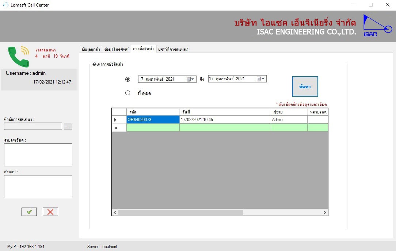
Task: Click inside the คำตอบ text box
Action: [38, 186]
